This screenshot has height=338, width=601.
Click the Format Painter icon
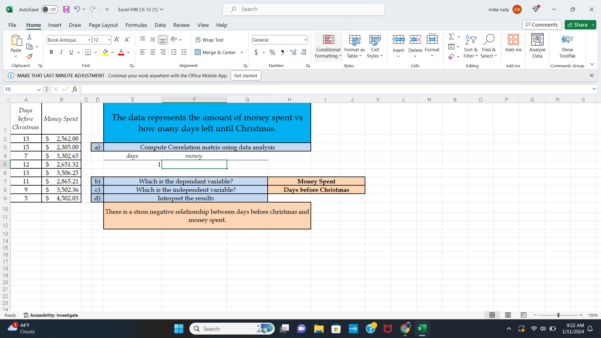[29, 57]
